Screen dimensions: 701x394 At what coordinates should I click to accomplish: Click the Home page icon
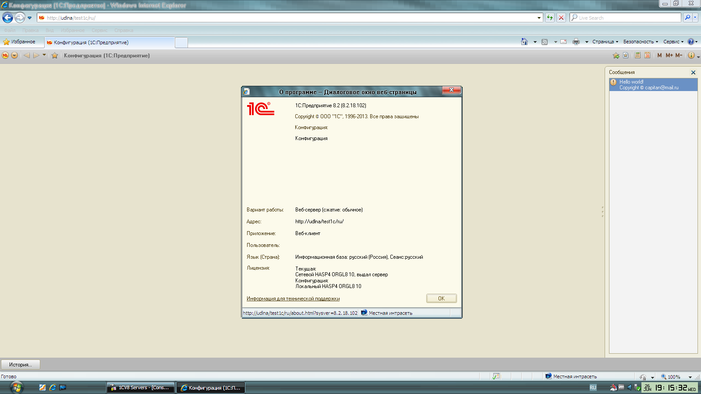click(524, 42)
